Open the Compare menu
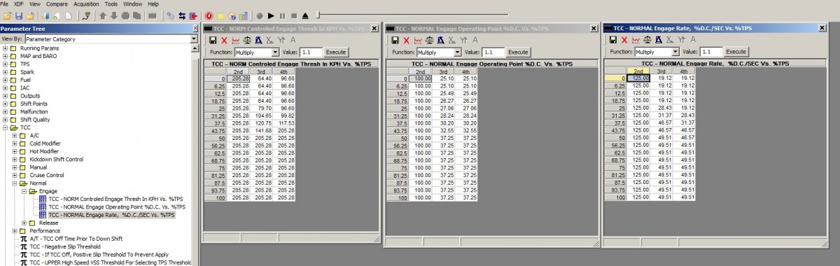840x266 pixels. [x=57, y=3]
